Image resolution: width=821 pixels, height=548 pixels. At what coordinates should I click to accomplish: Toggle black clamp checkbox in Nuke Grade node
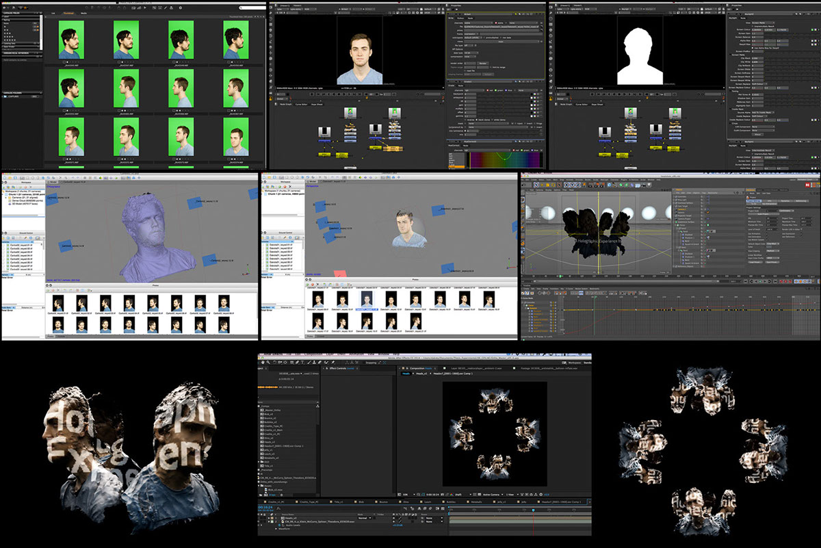click(x=477, y=120)
